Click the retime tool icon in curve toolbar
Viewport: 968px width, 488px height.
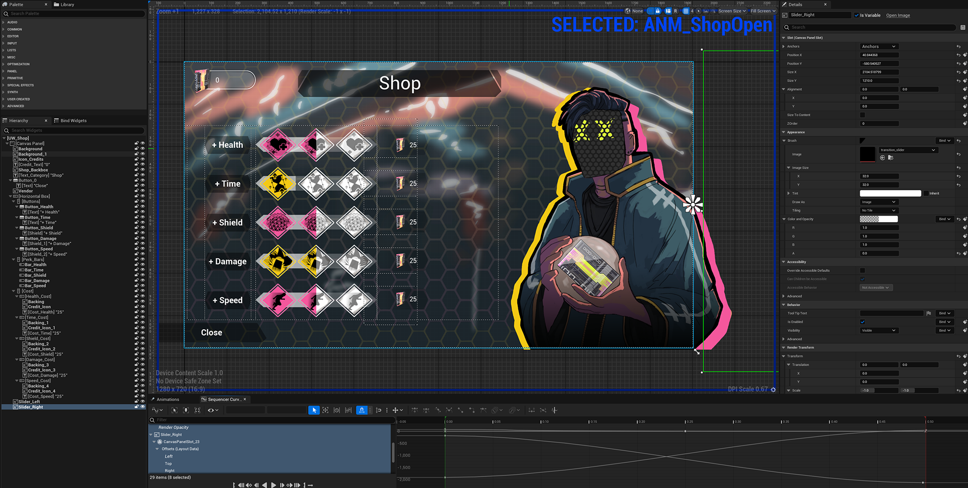coord(337,410)
